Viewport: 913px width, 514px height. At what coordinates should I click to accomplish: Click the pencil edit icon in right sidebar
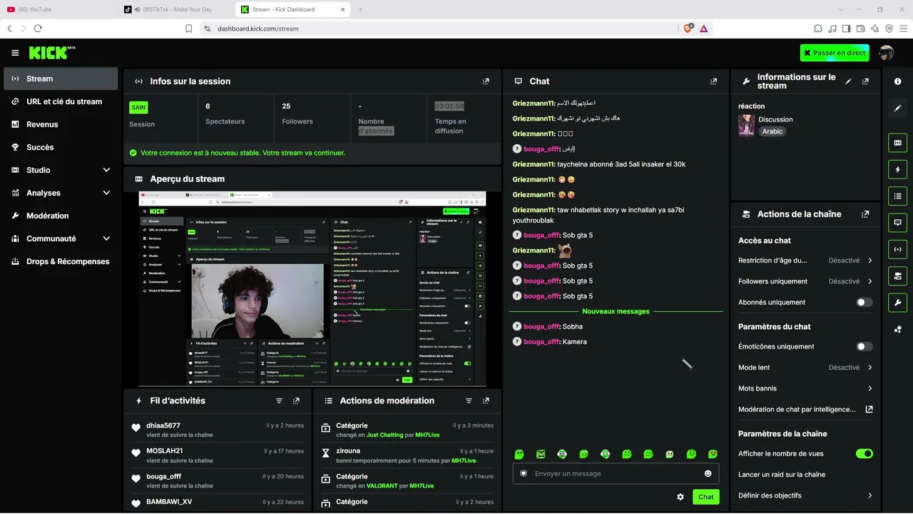(897, 108)
